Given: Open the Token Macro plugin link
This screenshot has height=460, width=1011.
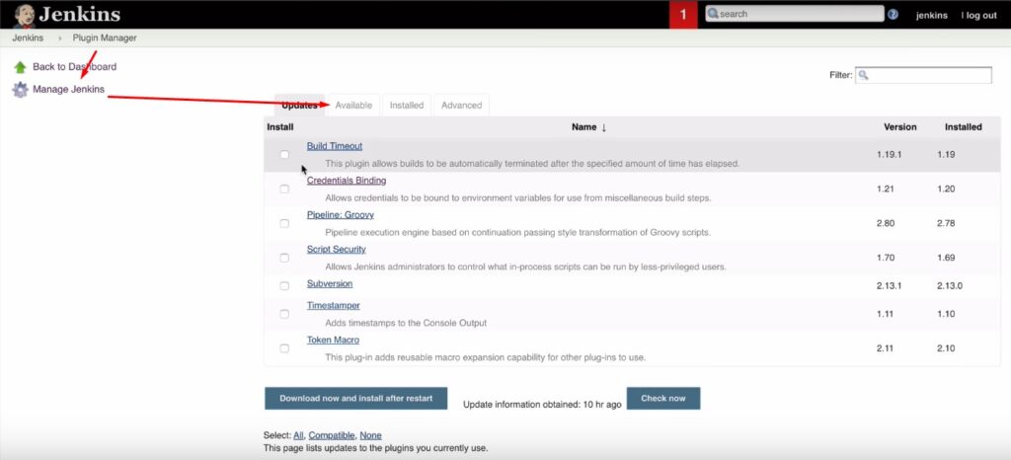Looking at the screenshot, I should click(x=333, y=340).
